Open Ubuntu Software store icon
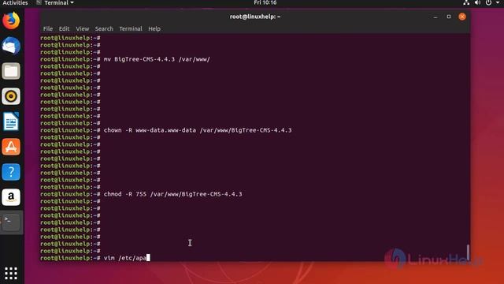The image size is (504, 284). 11,147
